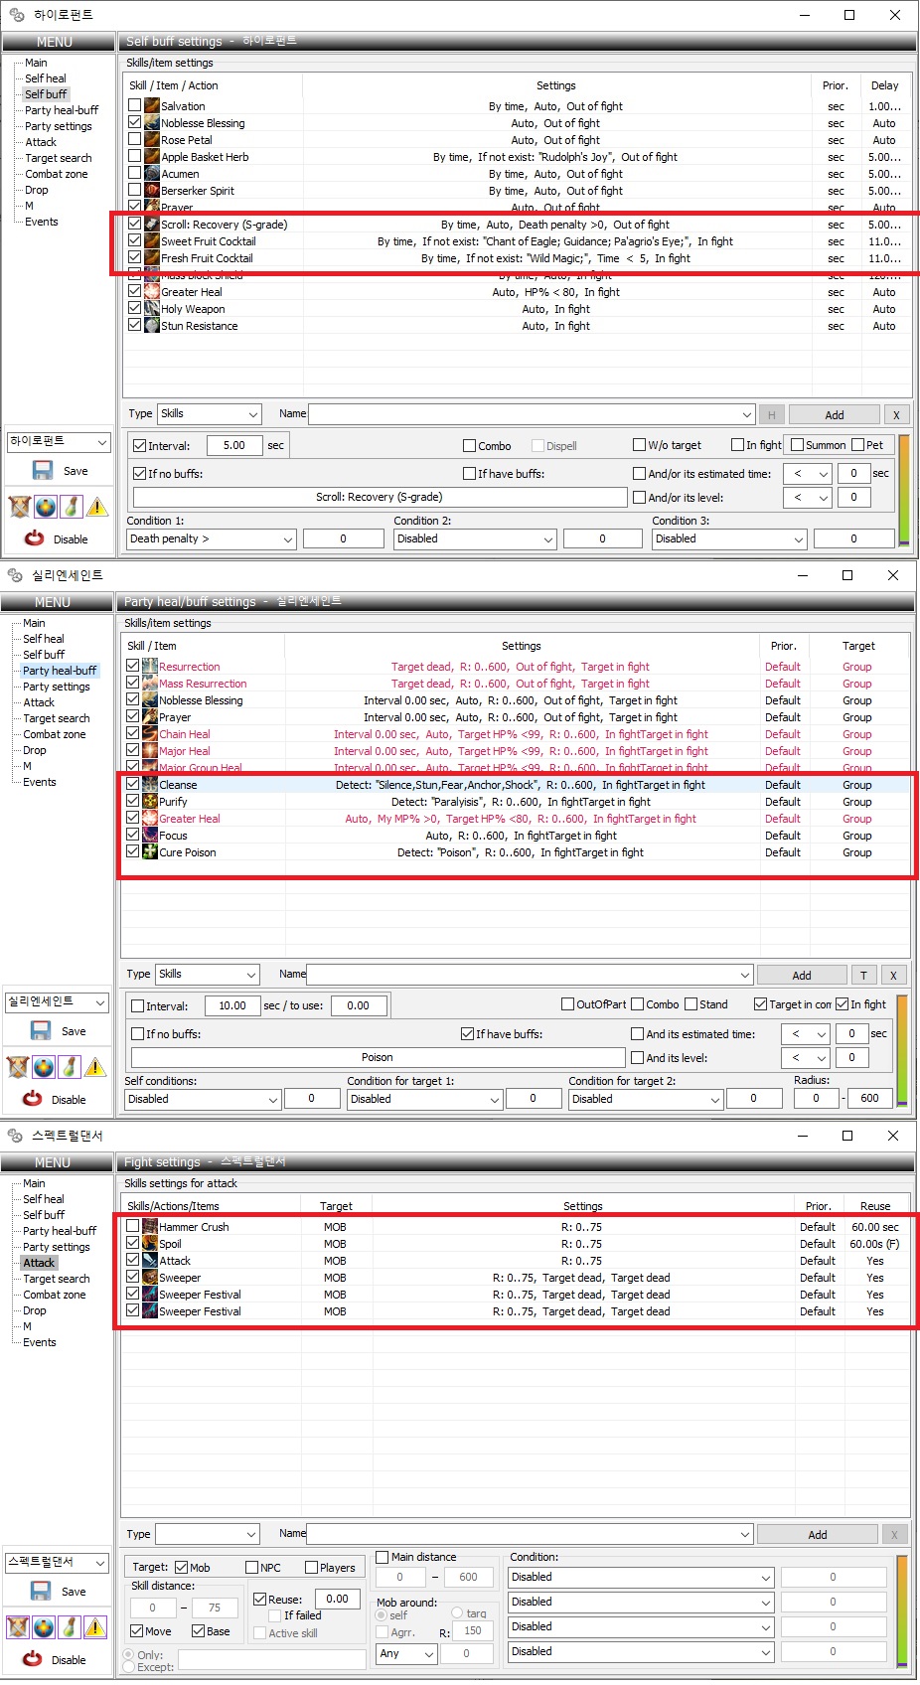920x1685 pixels.
Task: Select Target search in Fight settings window menu
Action: (x=57, y=1279)
